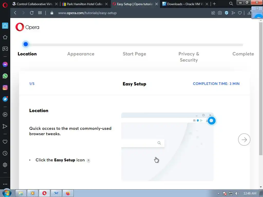Open the ad blocker shield icon
Viewport: 263px width, 197px height.
[x=227, y=13]
